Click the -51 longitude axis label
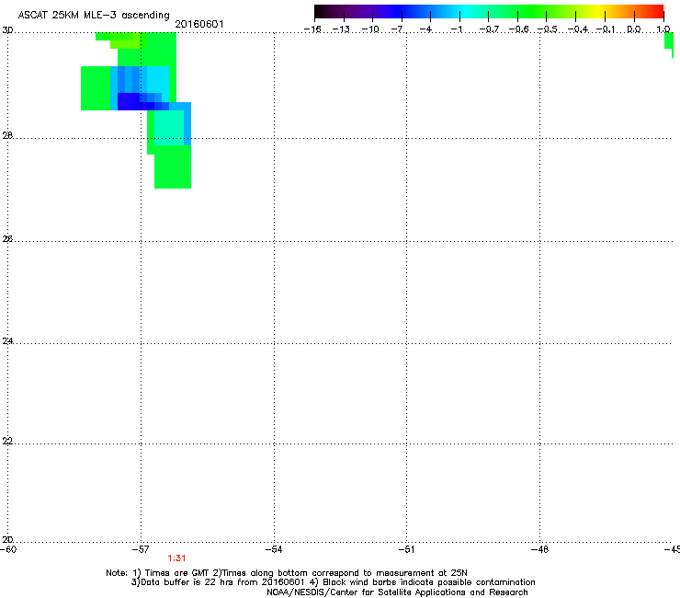 [407, 549]
